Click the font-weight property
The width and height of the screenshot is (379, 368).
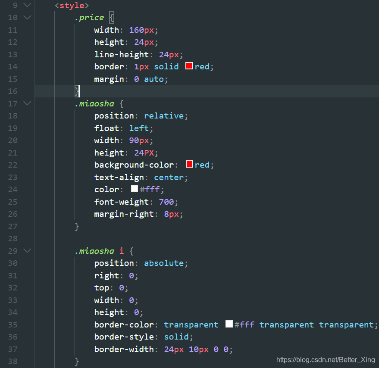point(121,202)
